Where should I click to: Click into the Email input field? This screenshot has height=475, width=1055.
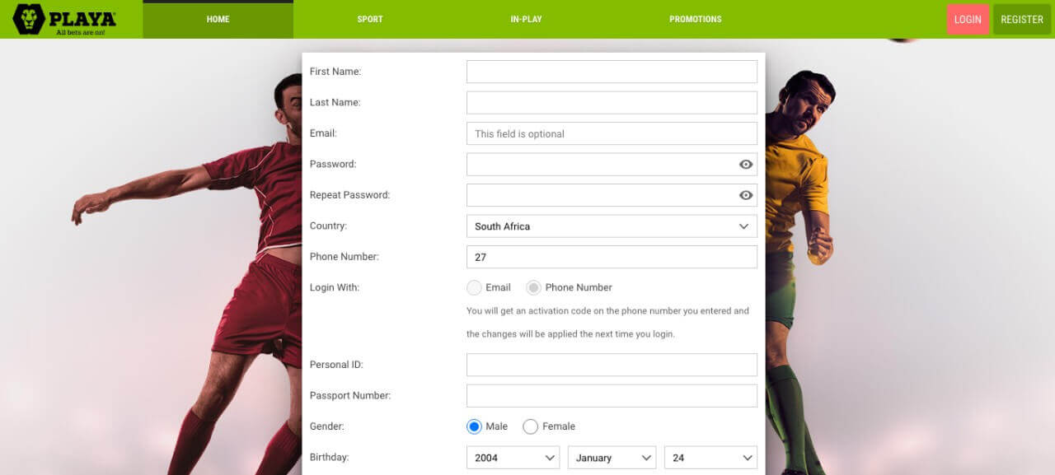pyautogui.click(x=612, y=133)
